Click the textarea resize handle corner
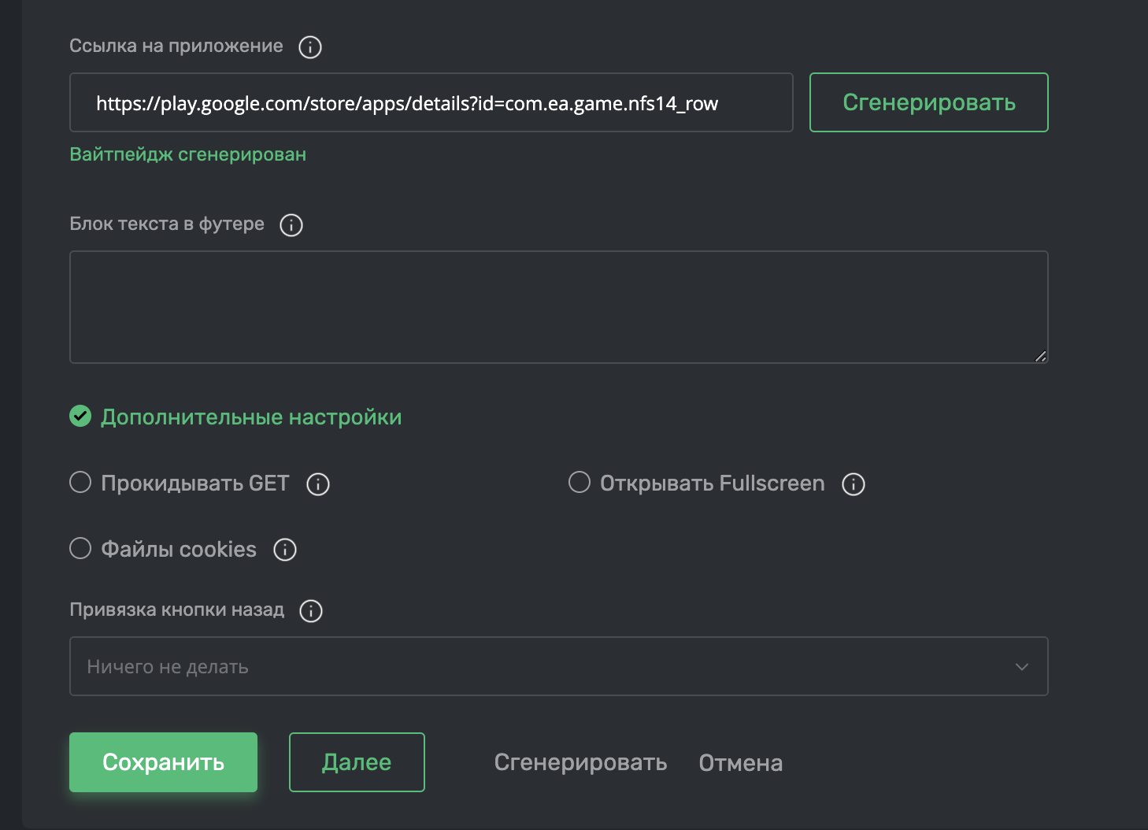This screenshot has width=1148, height=830. click(1040, 356)
